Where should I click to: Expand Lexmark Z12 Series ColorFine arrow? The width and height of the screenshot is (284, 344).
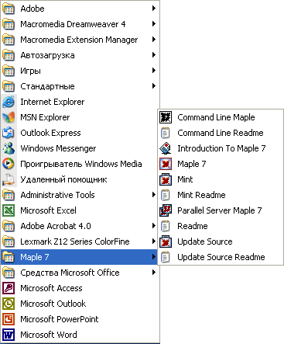pos(154,241)
